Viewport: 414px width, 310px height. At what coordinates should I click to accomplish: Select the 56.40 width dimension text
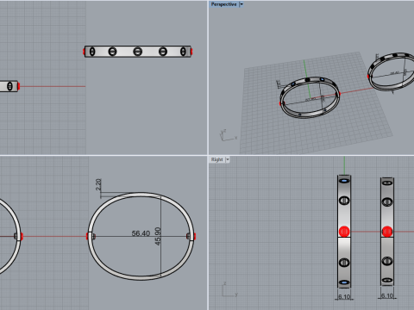click(141, 233)
